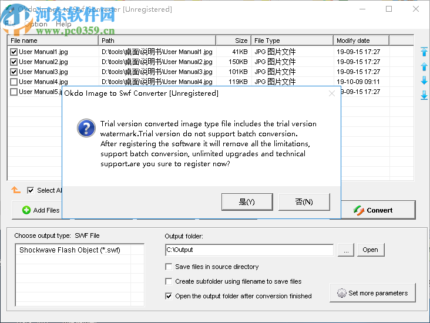Viewport: 430px width, 323px height.
Task: Click Set more parameters button
Action: click(372, 293)
